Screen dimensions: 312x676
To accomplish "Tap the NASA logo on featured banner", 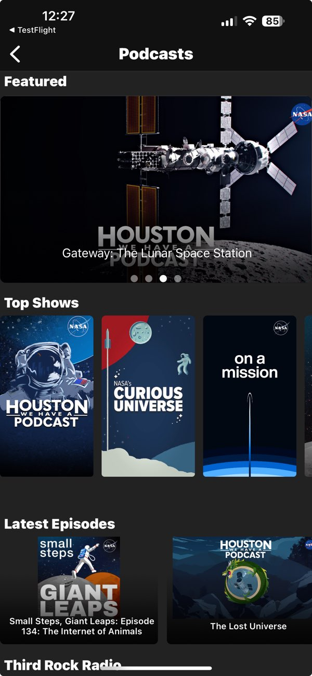I will pos(302,113).
